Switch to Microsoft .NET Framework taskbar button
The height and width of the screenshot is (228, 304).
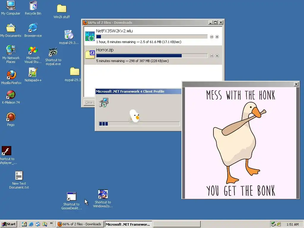click(x=128, y=224)
